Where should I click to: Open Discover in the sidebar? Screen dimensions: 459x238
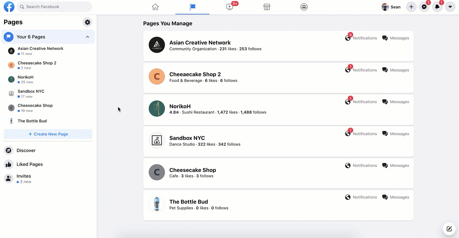click(x=26, y=150)
